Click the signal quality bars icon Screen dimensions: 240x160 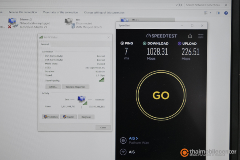point(102,80)
